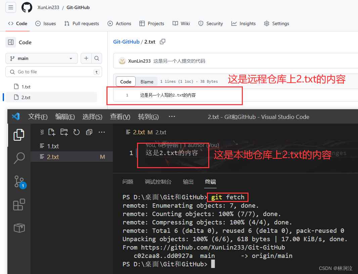Open the 编辑(E) menu in VS Code
Screen dimensions: 358x274
click(65, 117)
